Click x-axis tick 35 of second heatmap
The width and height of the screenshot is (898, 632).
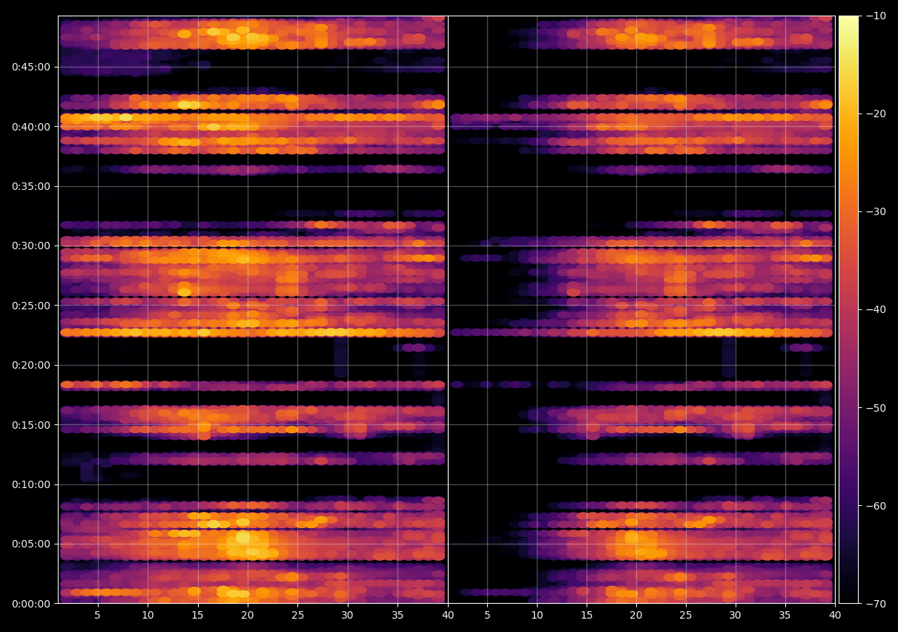coord(785,616)
